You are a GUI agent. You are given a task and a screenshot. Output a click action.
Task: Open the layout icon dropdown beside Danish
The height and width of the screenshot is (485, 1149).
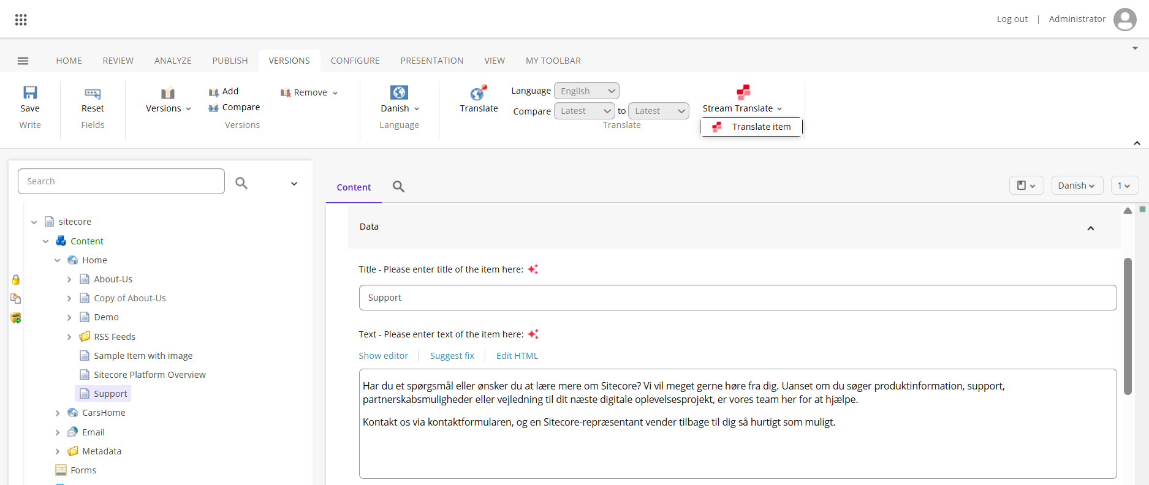tap(1026, 186)
